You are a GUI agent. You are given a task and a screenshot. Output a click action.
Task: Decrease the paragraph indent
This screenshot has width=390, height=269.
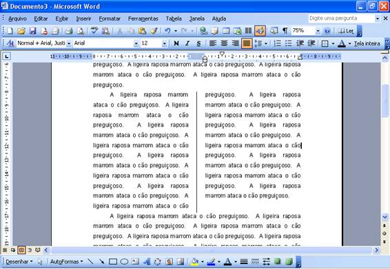pos(300,43)
